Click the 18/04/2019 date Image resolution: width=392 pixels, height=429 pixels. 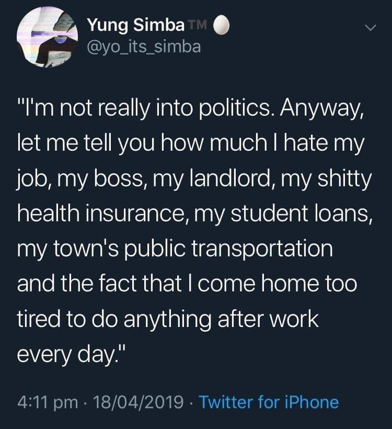click(x=136, y=402)
